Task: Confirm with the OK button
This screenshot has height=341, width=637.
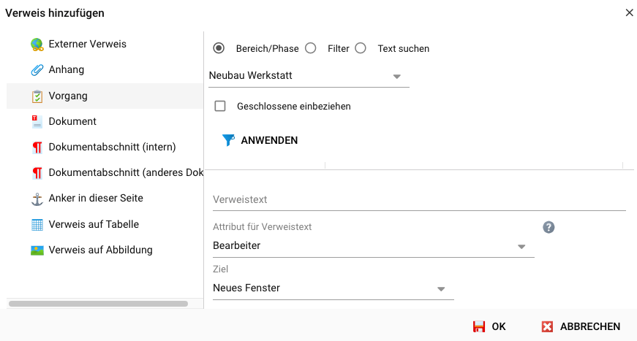Action: tap(489, 326)
